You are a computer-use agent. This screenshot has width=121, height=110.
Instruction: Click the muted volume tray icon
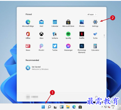point(109,107)
